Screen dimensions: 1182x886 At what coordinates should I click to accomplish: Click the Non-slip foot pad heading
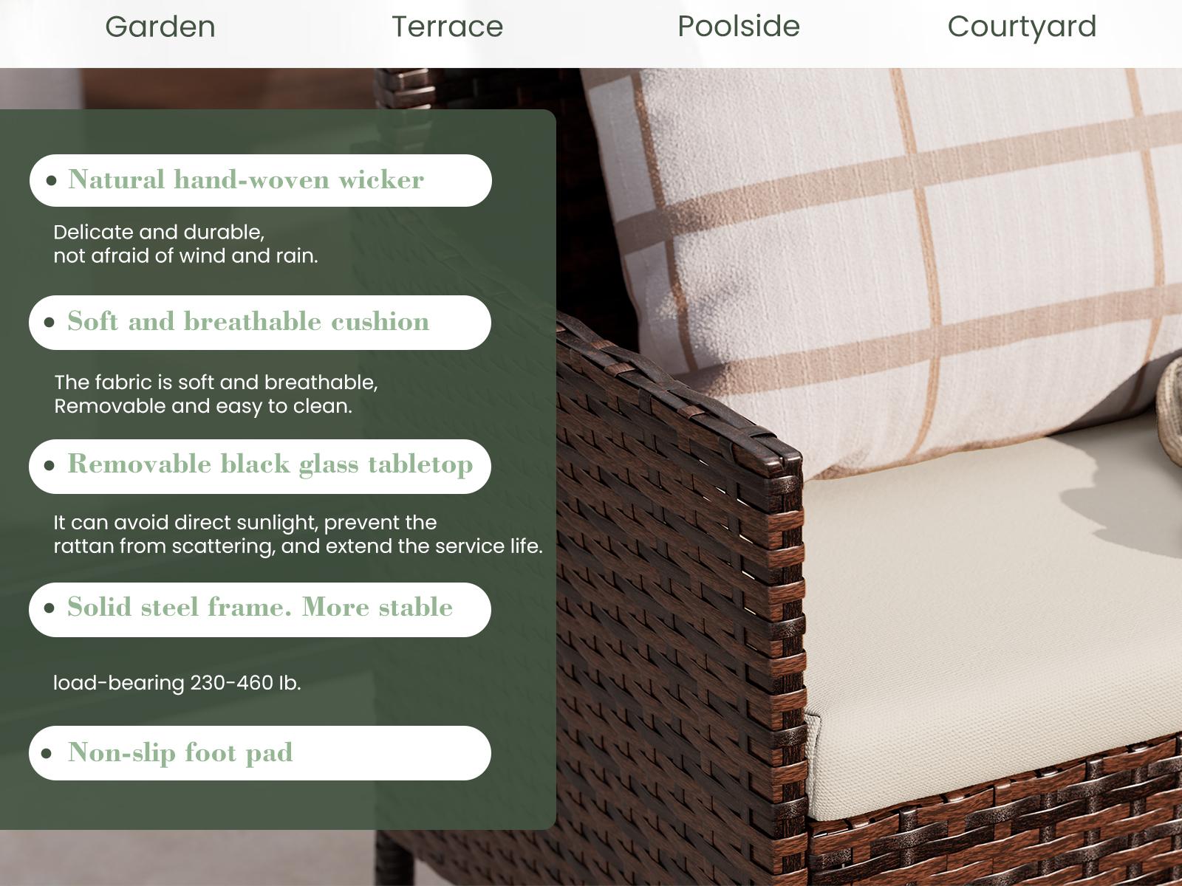[x=180, y=752]
